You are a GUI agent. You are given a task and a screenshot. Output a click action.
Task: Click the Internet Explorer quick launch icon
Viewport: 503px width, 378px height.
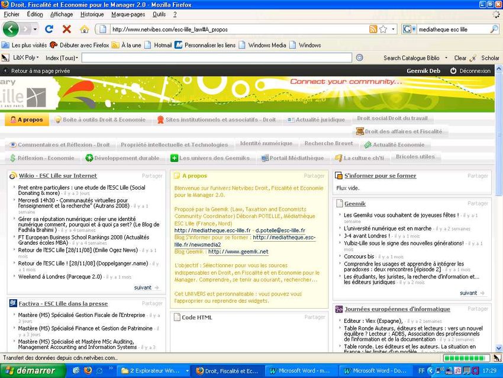76,371
